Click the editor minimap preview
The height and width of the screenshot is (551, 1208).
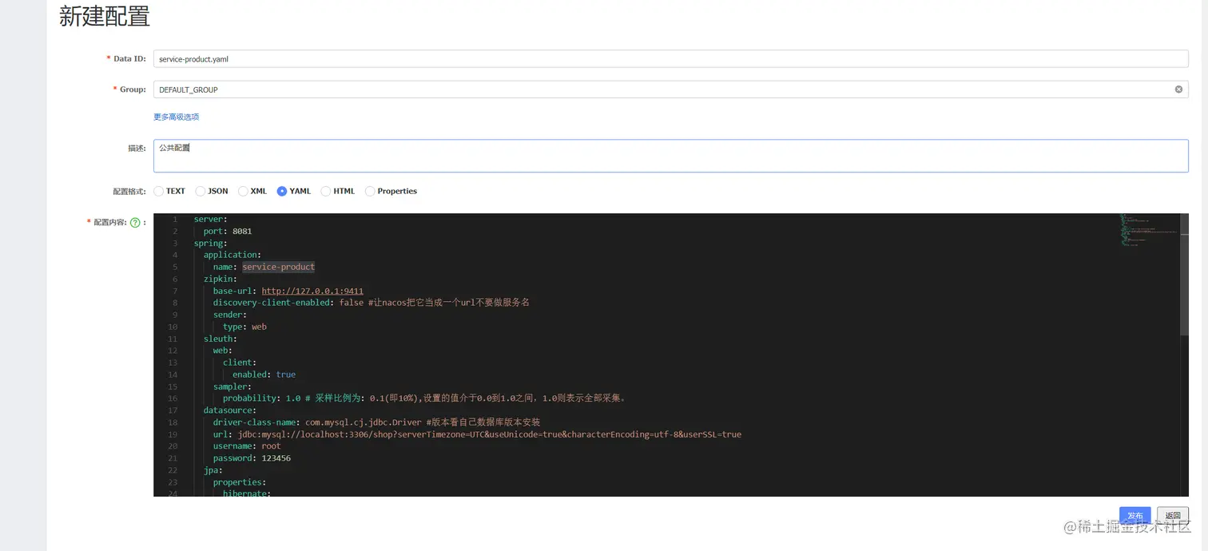pos(1150,232)
